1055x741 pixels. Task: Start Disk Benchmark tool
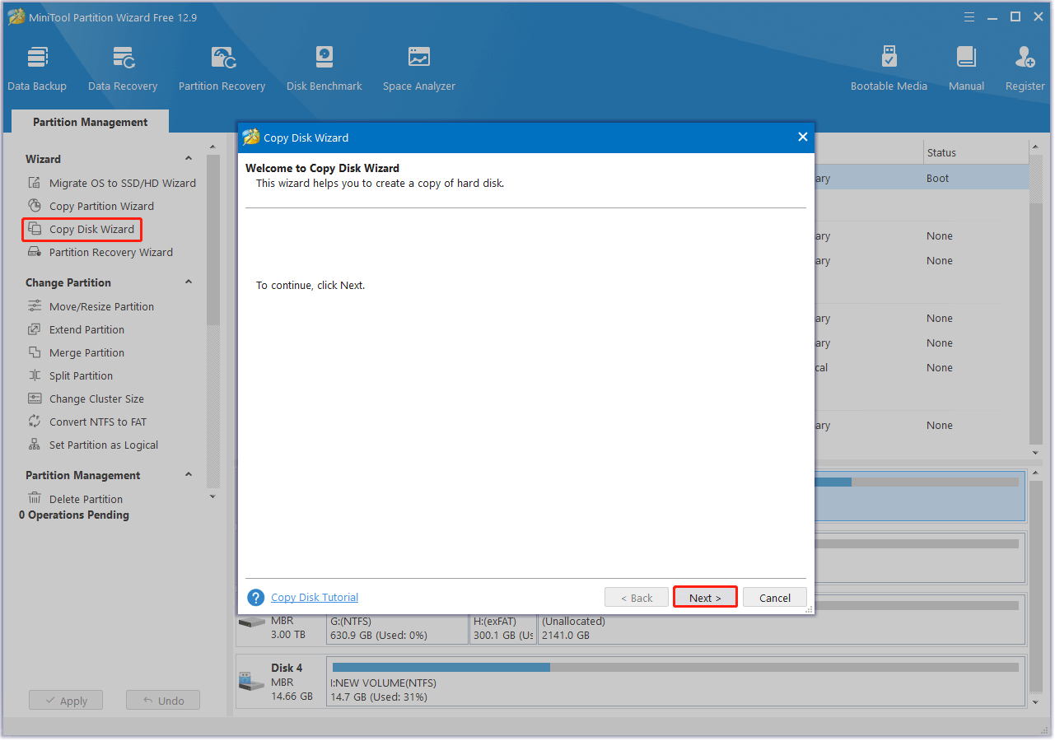324,68
